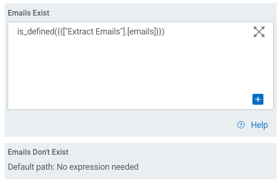The width and height of the screenshot is (280, 183).
Task: Place cursor on "Extract Emails" text
Action: click(x=94, y=32)
